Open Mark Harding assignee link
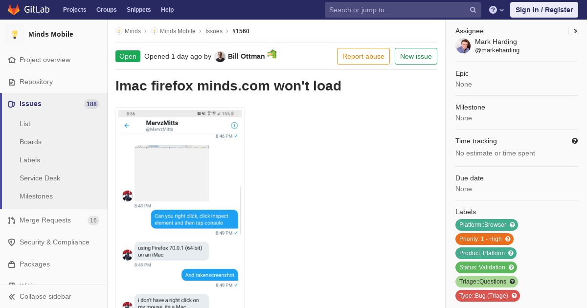 click(x=497, y=46)
